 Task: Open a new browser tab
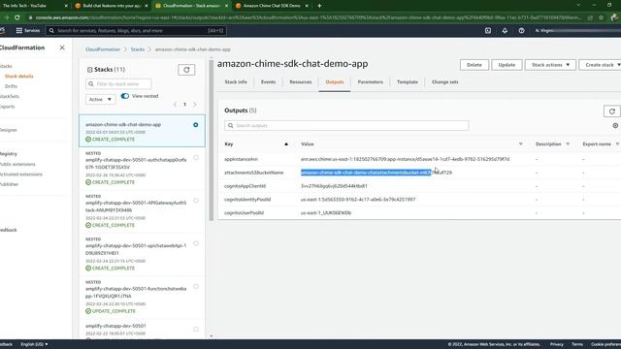click(319, 6)
